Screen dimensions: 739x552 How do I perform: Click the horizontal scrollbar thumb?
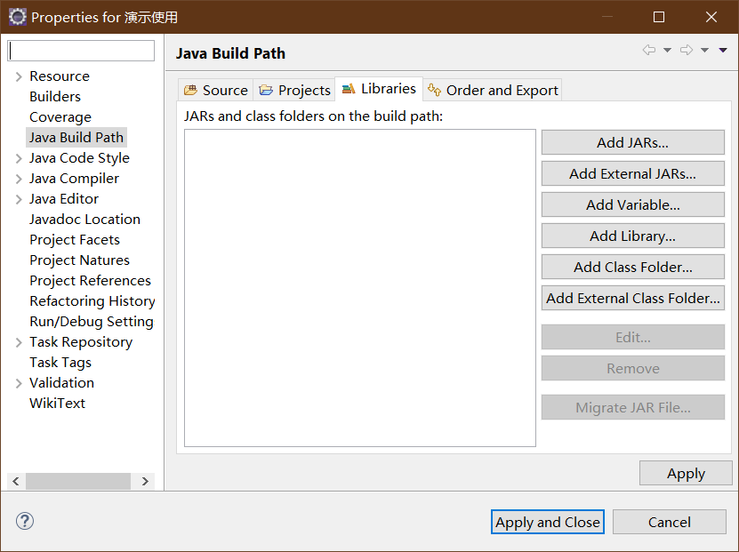[x=77, y=481]
